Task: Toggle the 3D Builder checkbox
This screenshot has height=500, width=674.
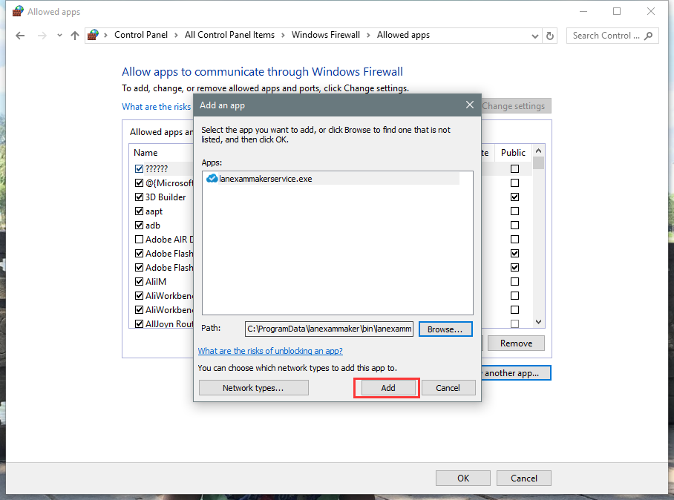Action: coord(139,197)
